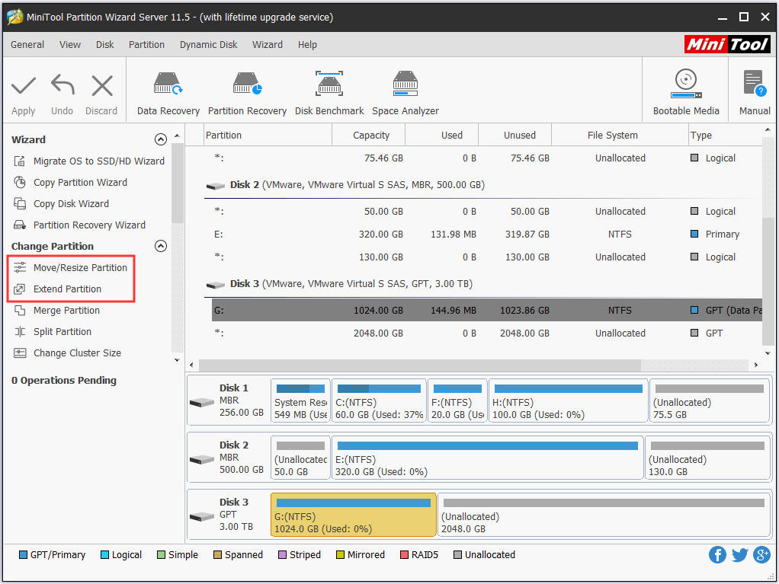Select the Disk 3 drive icon in disk map
The height and width of the screenshot is (584, 779).
pyautogui.click(x=202, y=517)
